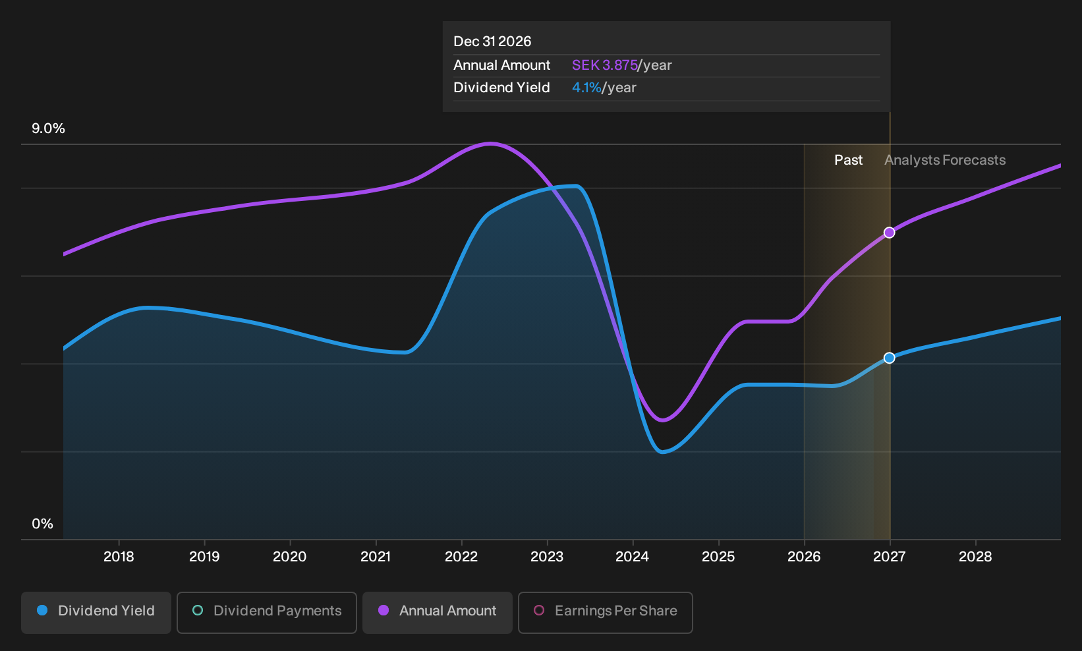Image resolution: width=1082 pixels, height=651 pixels.
Task: Click the Past region label
Action: (x=848, y=160)
